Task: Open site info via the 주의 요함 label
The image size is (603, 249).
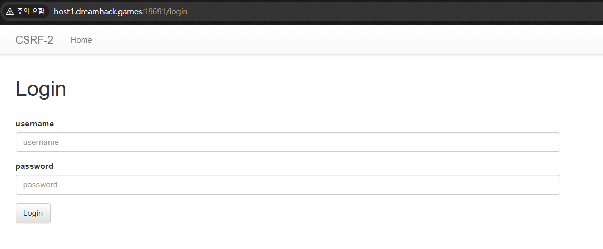Action: click(x=31, y=12)
